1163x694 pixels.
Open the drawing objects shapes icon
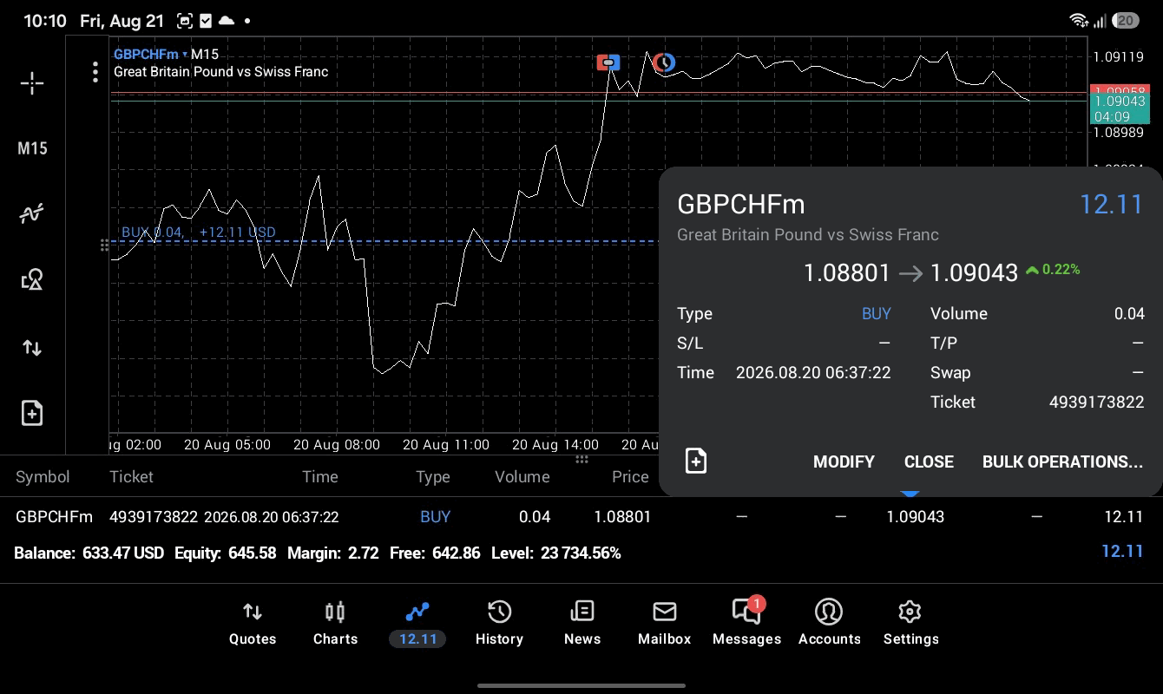pyautogui.click(x=32, y=279)
